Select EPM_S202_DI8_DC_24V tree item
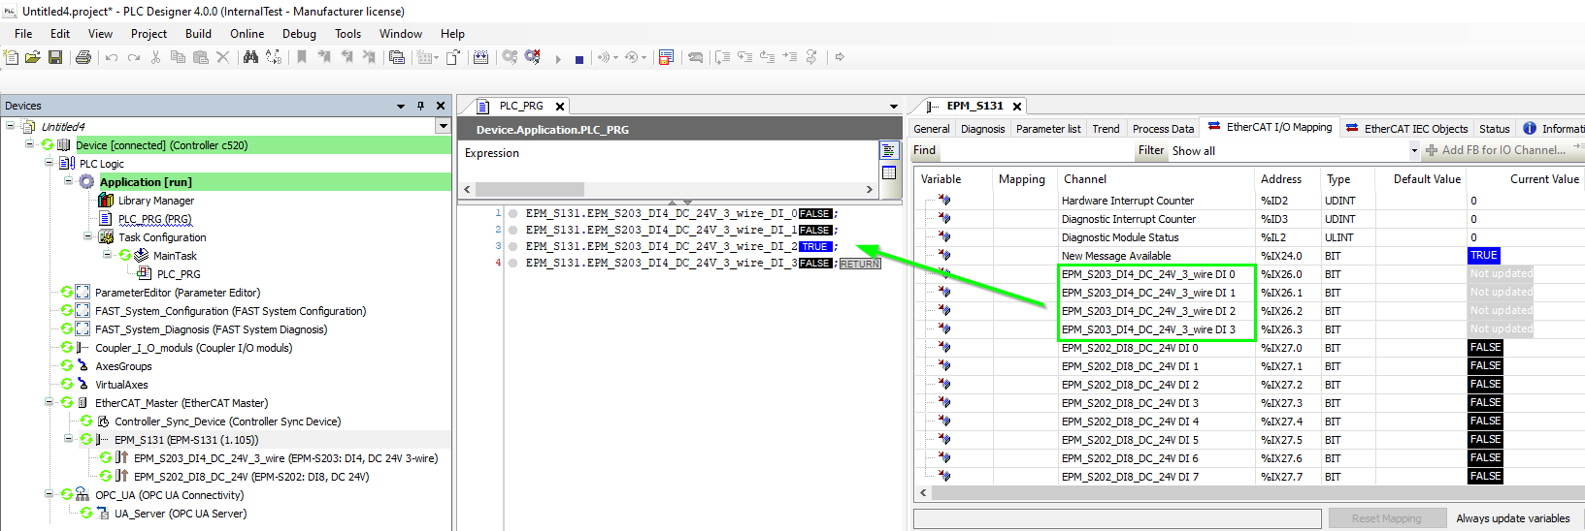Image resolution: width=1585 pixels, height=531 pixels. pos(250,476)
